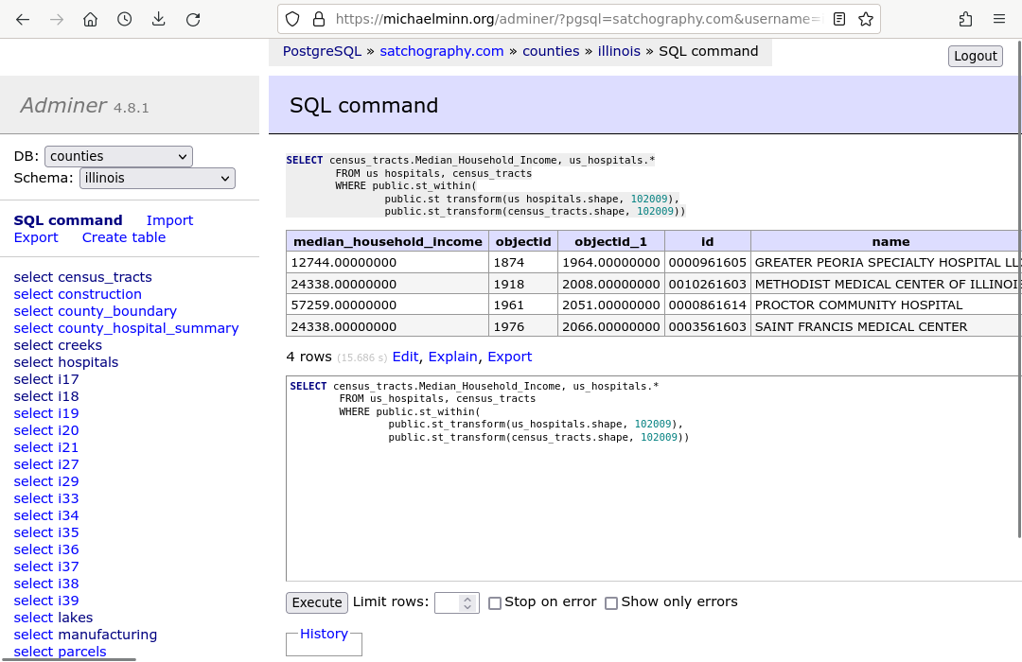This screenshot has height=662, width=1022.
Task: Click the browser back navigation icon
Action: (23, 18)
